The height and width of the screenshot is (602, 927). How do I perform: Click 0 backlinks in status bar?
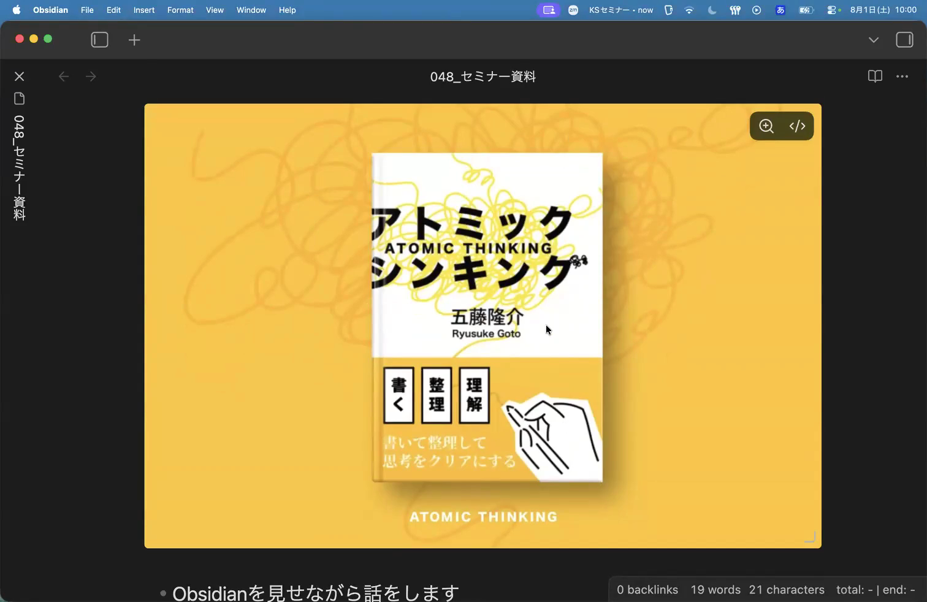(x=647, y=590)
